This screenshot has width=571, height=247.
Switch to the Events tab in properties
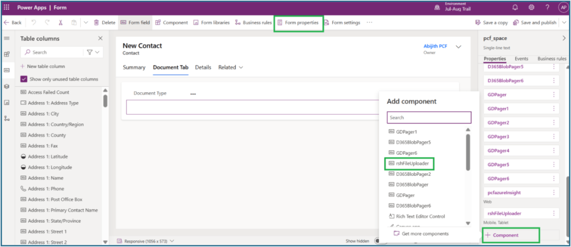click(x=521, y=58)
